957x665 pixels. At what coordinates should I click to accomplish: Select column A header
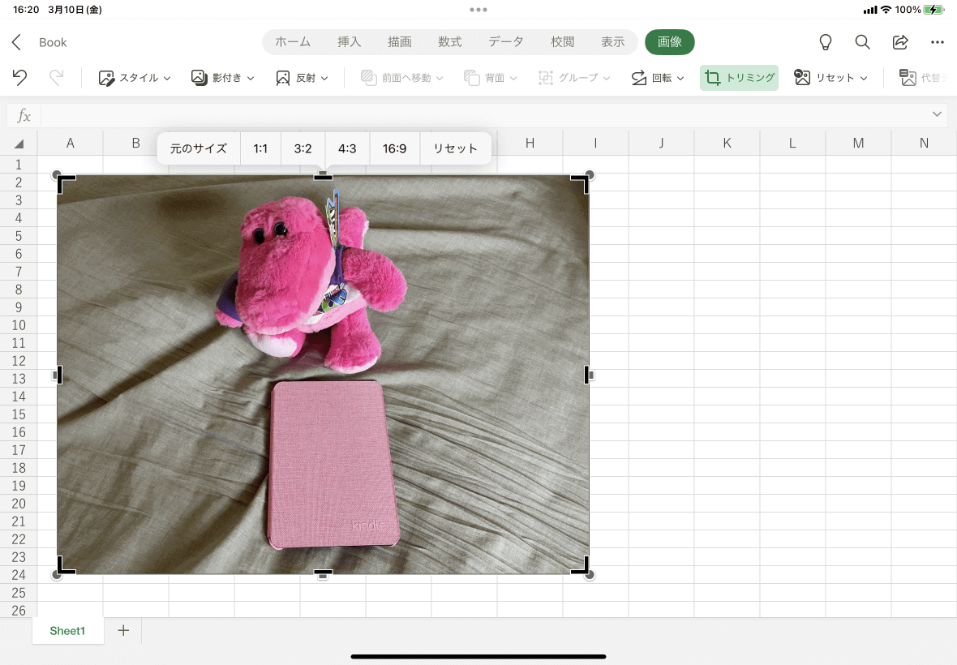(71, 143)
